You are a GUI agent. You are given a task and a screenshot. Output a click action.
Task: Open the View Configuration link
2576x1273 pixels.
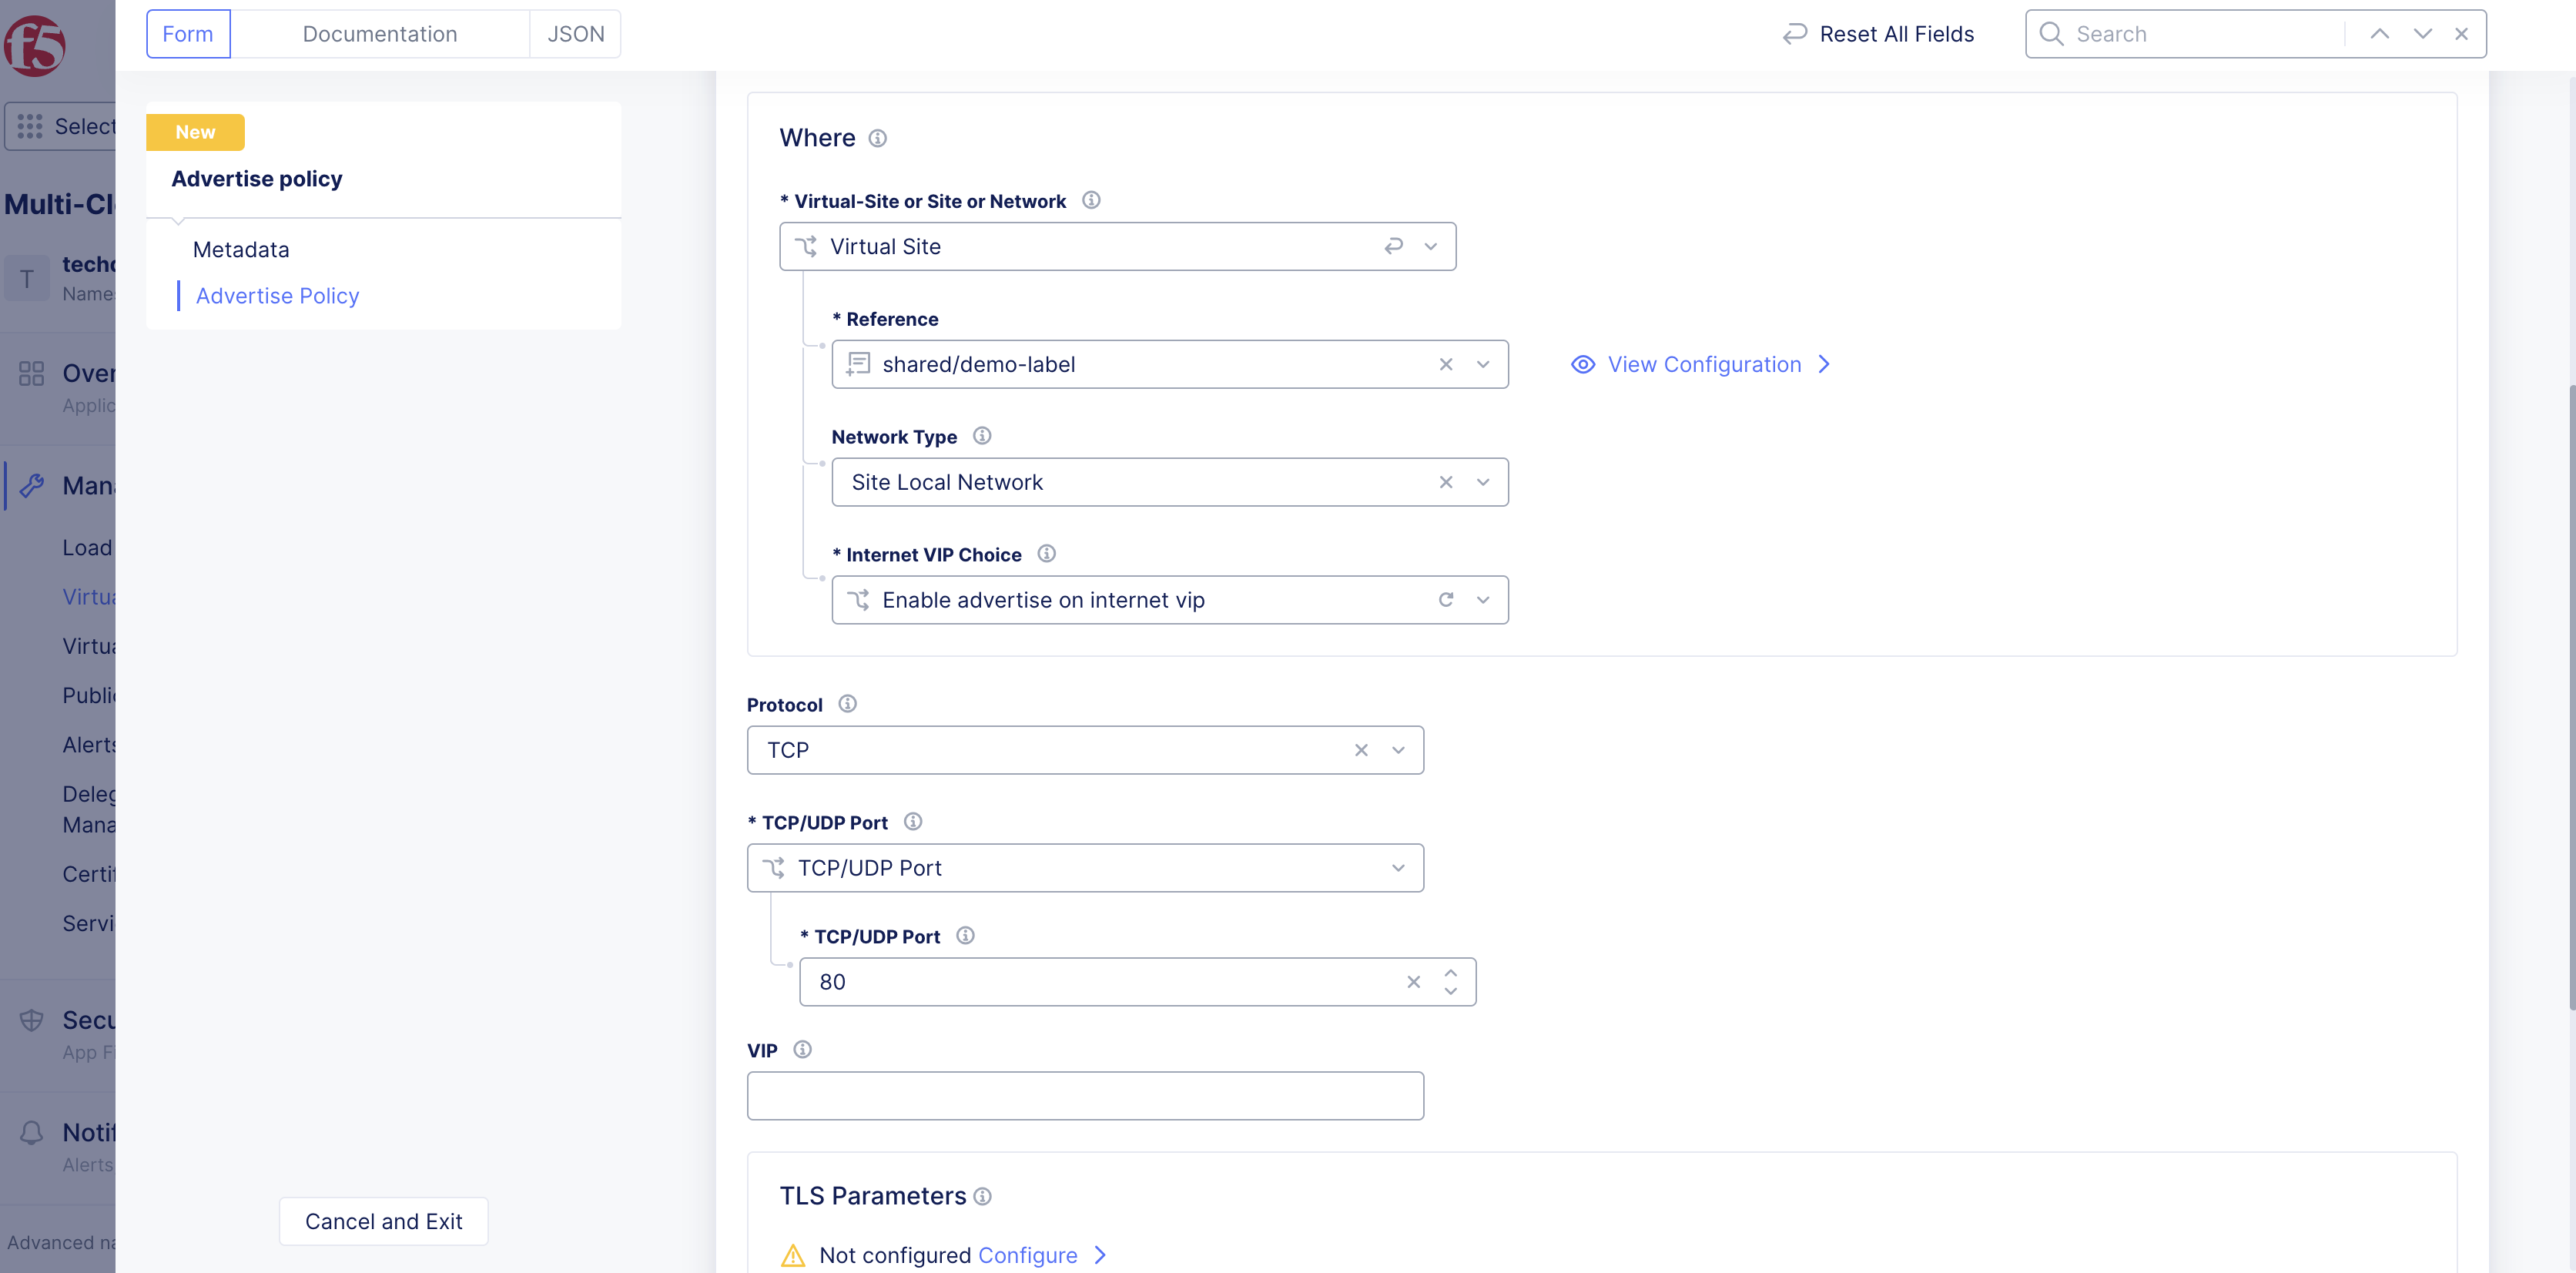click(1703, 365)
